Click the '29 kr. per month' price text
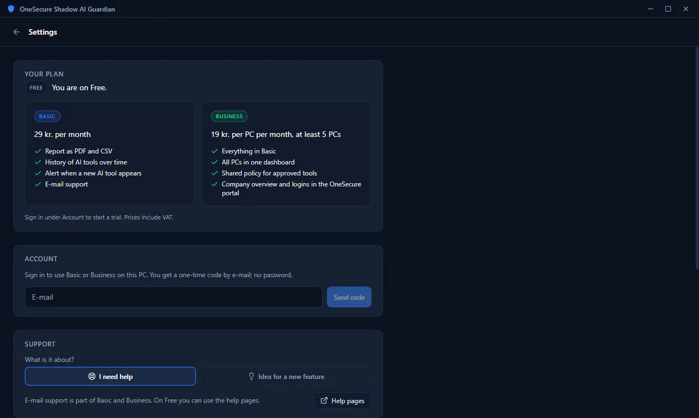 pos(62,134)
